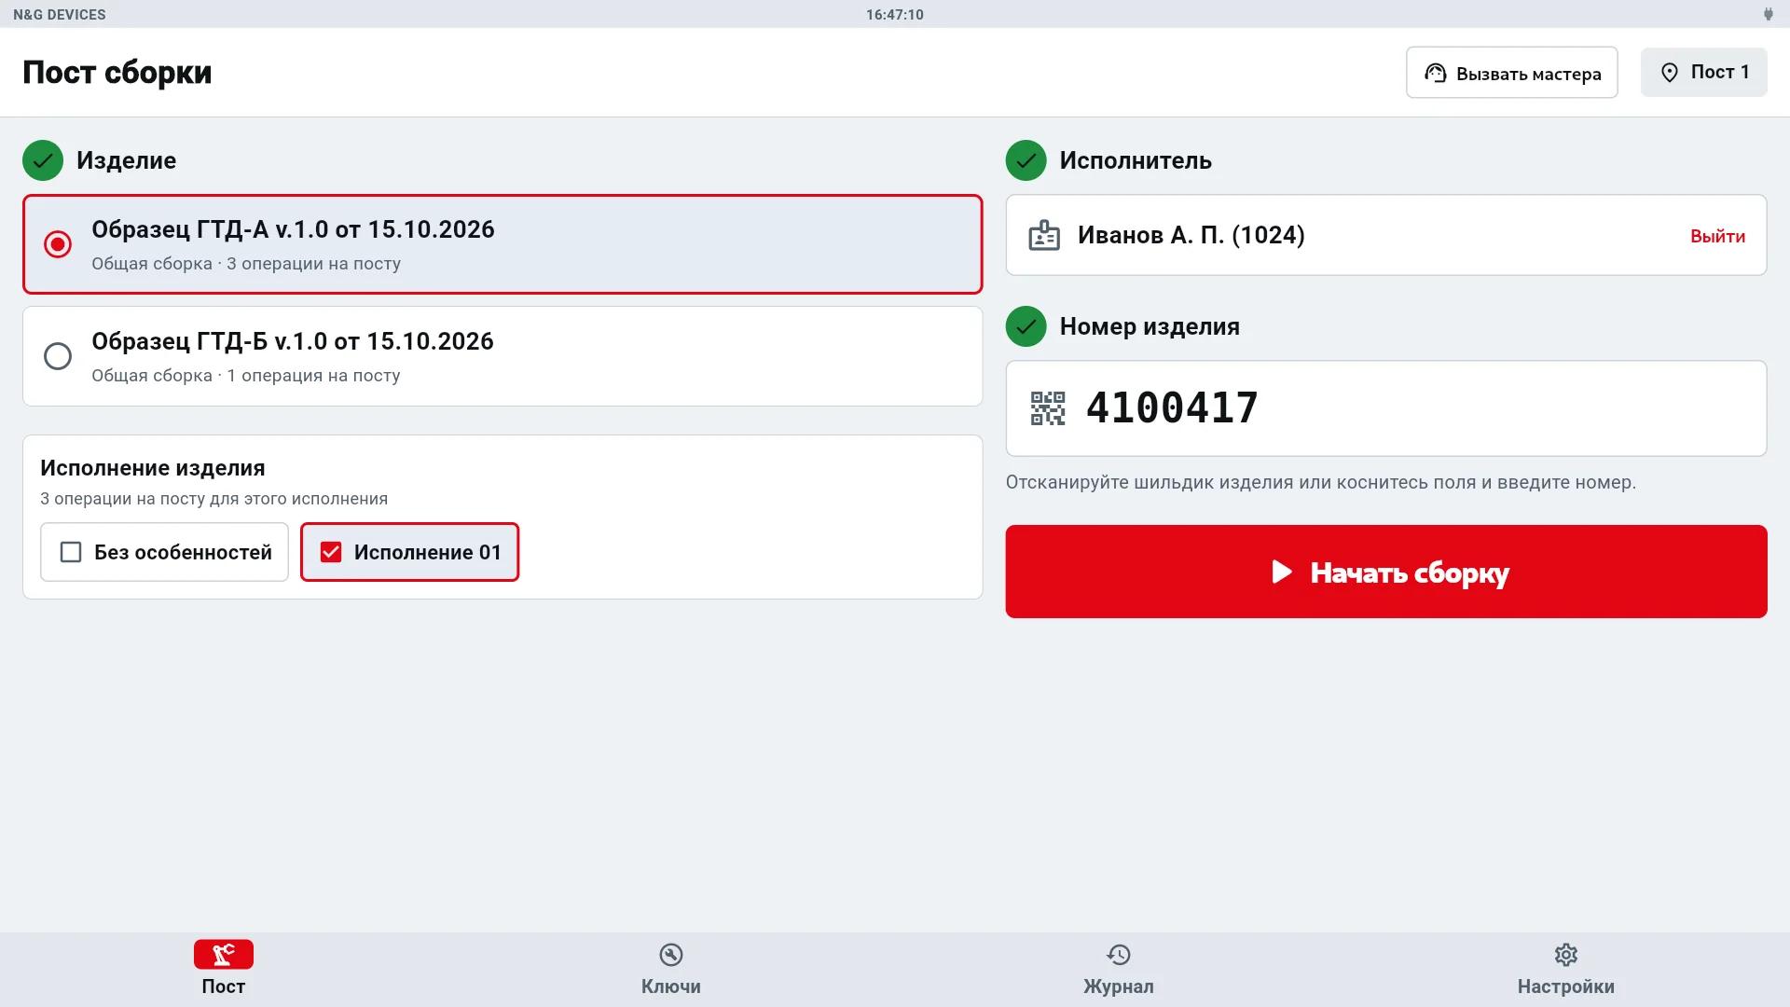Switch to the Ключи tab
The image size is (1790, 1007).
pyautogui.click(x=671, y=969)
